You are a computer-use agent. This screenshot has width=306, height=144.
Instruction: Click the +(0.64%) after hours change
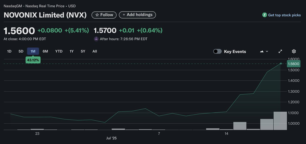coord(150,31)
